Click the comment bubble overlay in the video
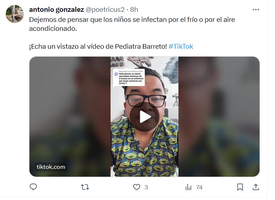This screenshot has height=200, width=275. pyautogui.click(x=129, y=77)
